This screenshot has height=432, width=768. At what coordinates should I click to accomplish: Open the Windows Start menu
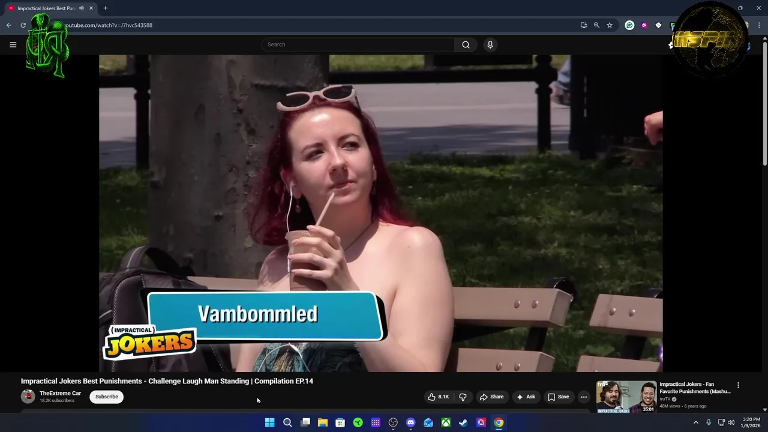tap(270, 422)
